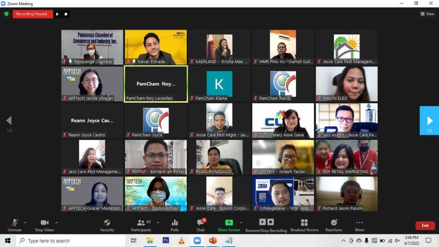This screenshot has width=439, height=247.
Task: Click the taskbar search box
Action: click(x=71, y=241)
